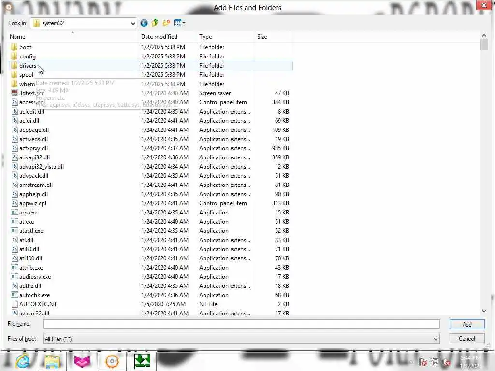
Task: Click the Cancel button
Action: [x=467, y=339]
